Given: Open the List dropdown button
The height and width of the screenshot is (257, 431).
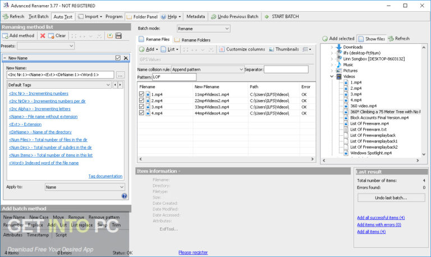Looking at the screenshot, I should tap(169, 49).
